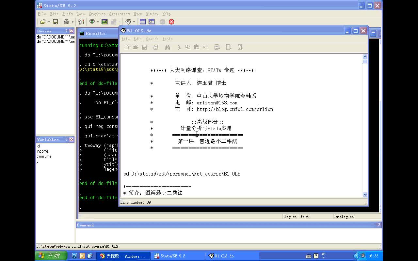Screen dimensions: 418x261
Task: Print results with Stata's printer icon
Action: point(66,22)
